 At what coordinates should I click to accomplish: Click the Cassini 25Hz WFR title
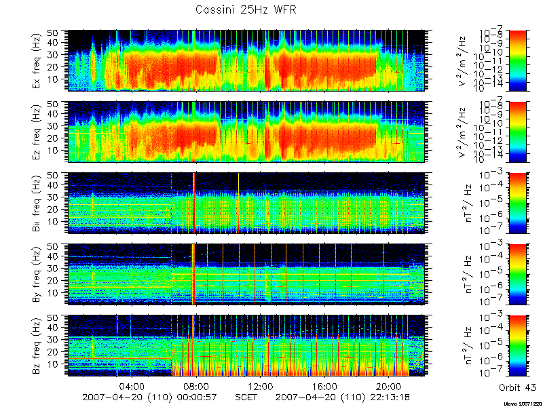tap(246, 9)
